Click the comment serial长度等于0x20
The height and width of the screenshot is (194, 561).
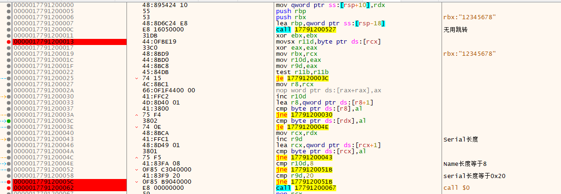click(474, 175)
